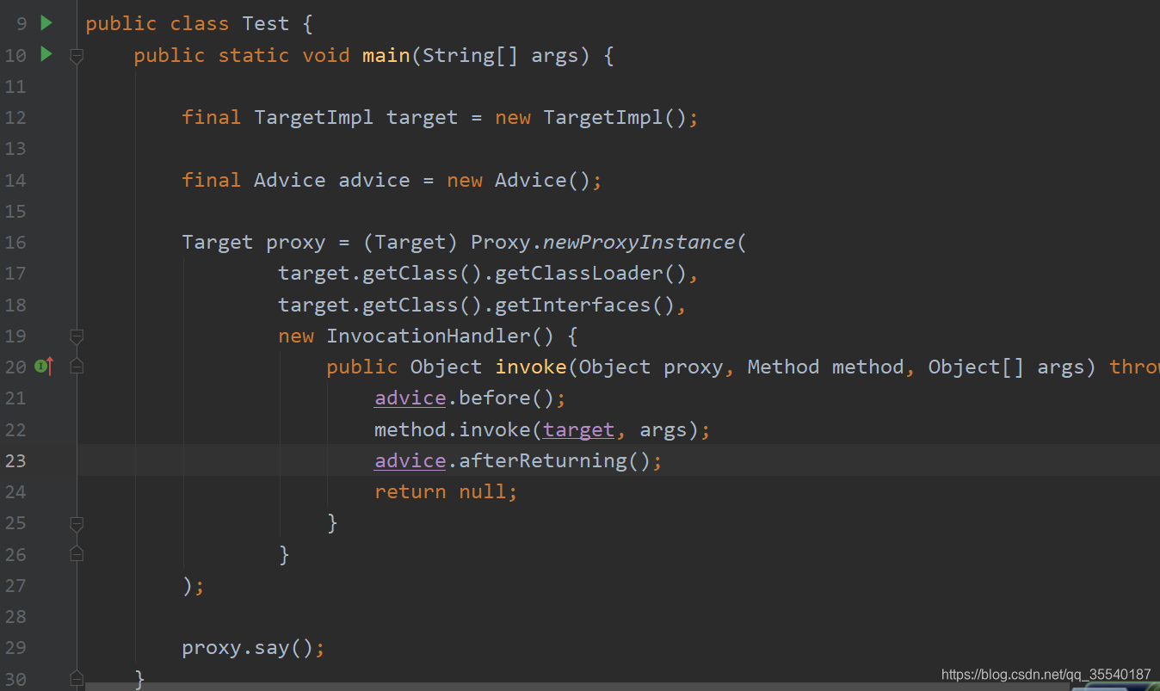
Task: Click the closing ");" on line 27
Action: pos(194,586)
